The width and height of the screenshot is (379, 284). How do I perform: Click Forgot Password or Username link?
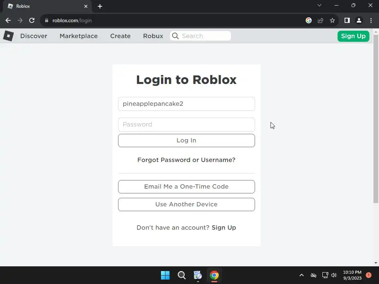click(x=187, y=160)
